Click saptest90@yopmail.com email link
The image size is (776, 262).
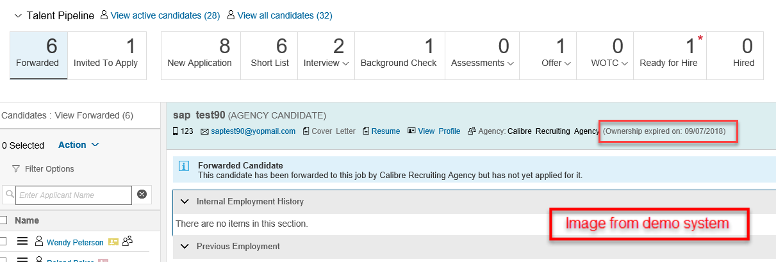[x=253, y=131]
